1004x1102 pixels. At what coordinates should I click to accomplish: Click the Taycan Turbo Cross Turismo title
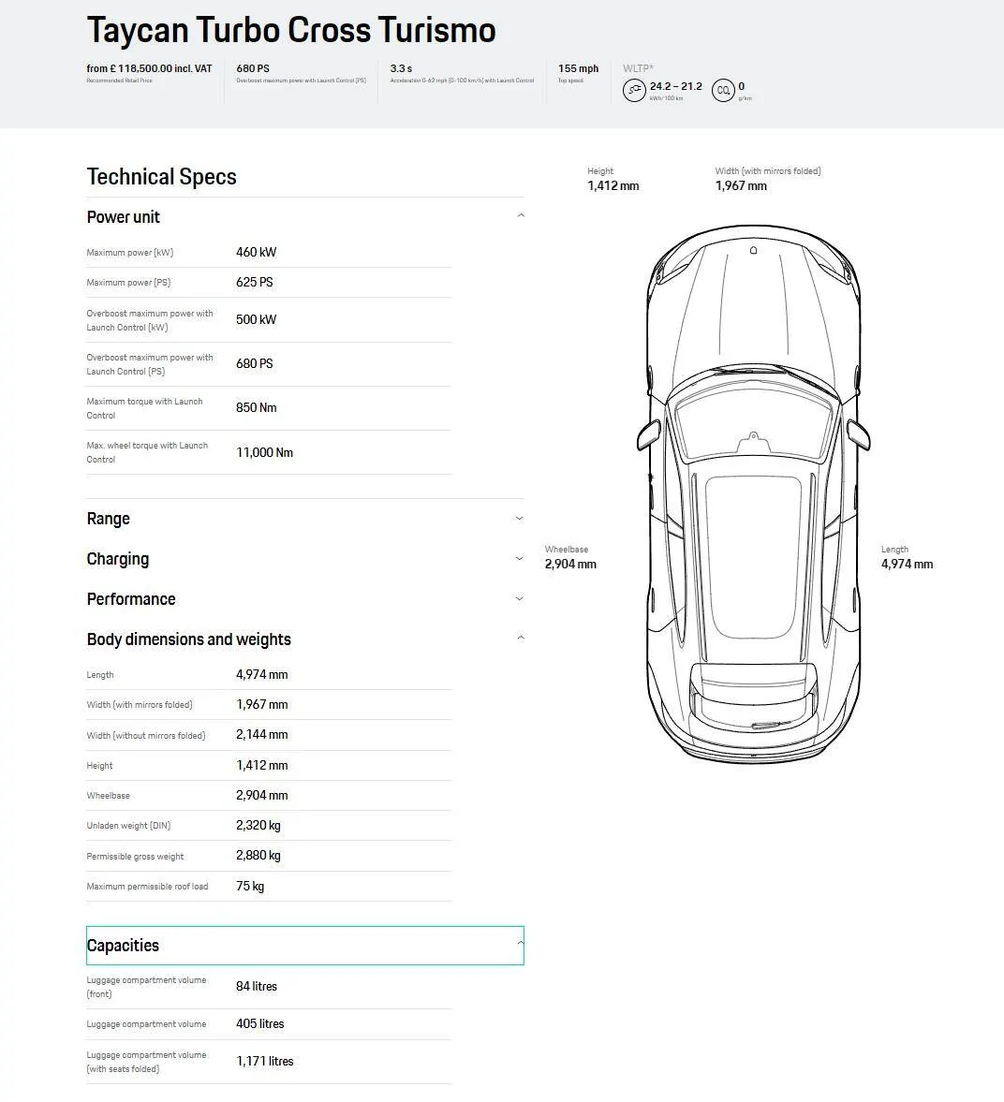pos(291,30)
